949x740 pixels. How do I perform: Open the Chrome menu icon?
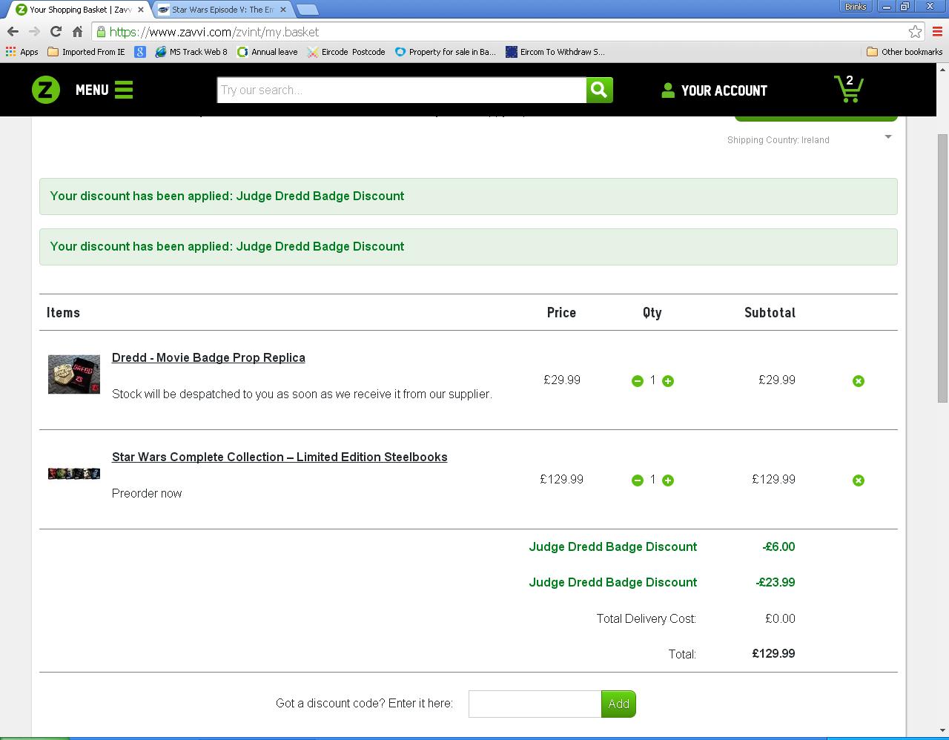pyautogui.click(x=937, y=32)
